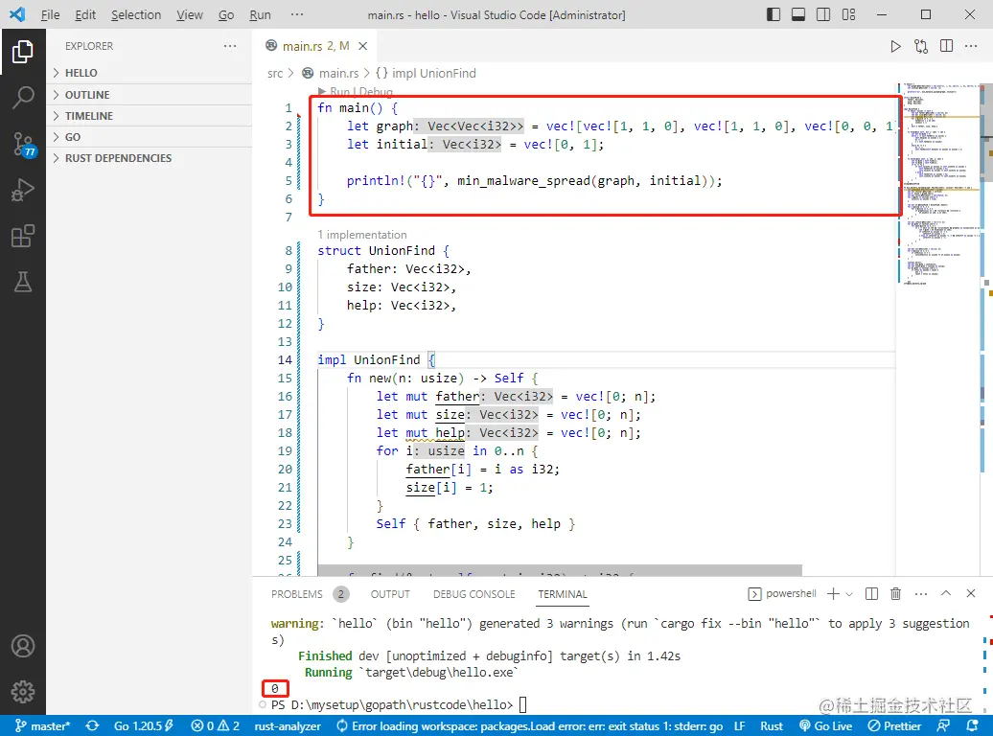Expand RUST DEPENDENCIES section

click(149, 158)
